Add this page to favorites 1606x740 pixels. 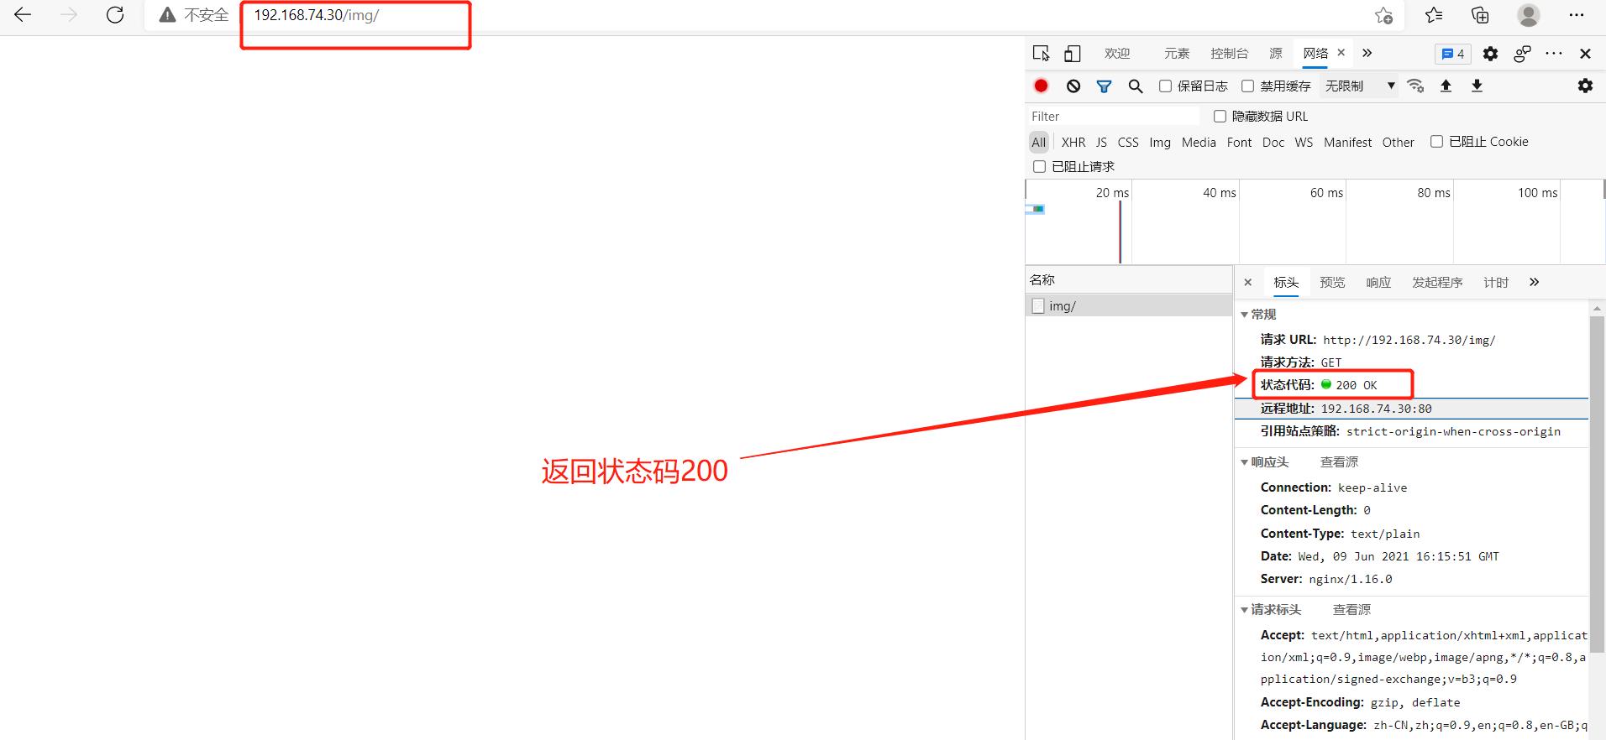point(1383,15)
